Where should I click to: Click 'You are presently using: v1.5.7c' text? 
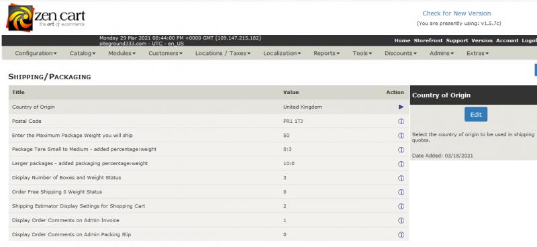(459, 23)
